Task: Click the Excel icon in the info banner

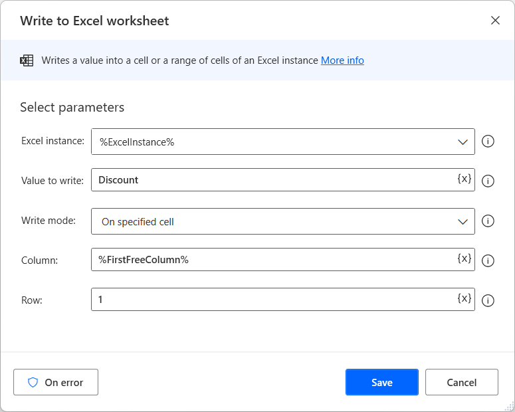Action: [x=27, y=60]
